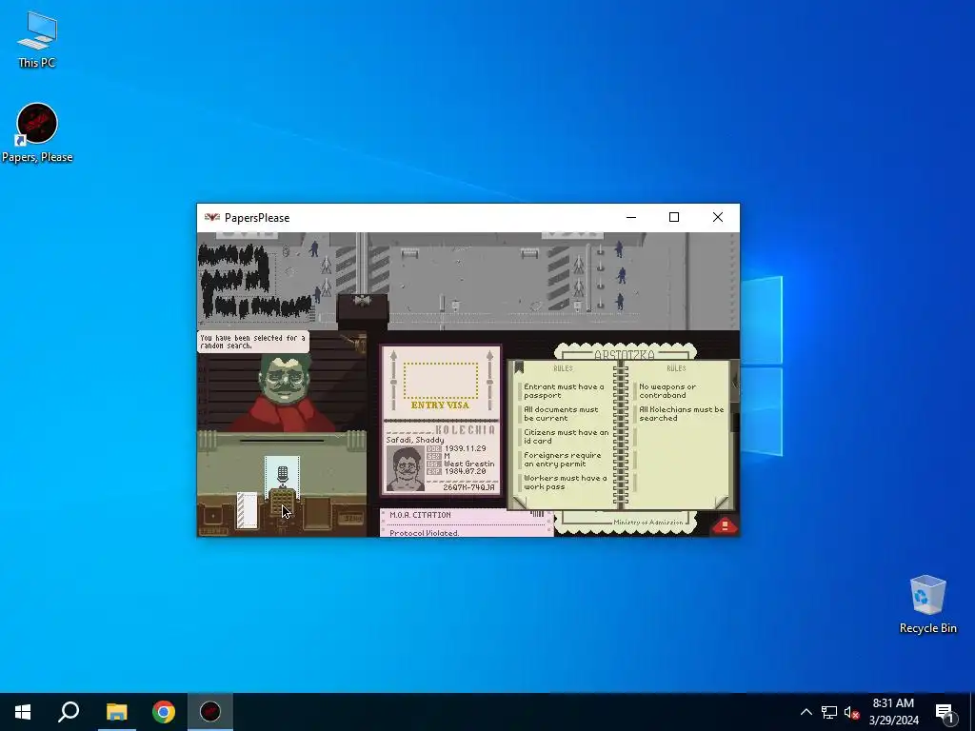Click the birth date 1939.11.29
This screenshot has width=975, height=731.
point(465,448)
